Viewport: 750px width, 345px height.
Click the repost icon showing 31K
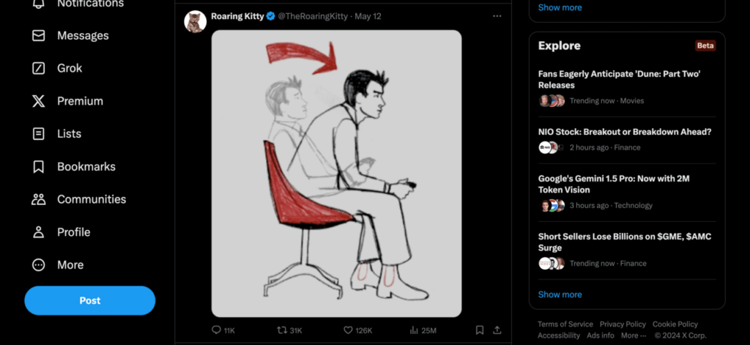tap(282, 330)
